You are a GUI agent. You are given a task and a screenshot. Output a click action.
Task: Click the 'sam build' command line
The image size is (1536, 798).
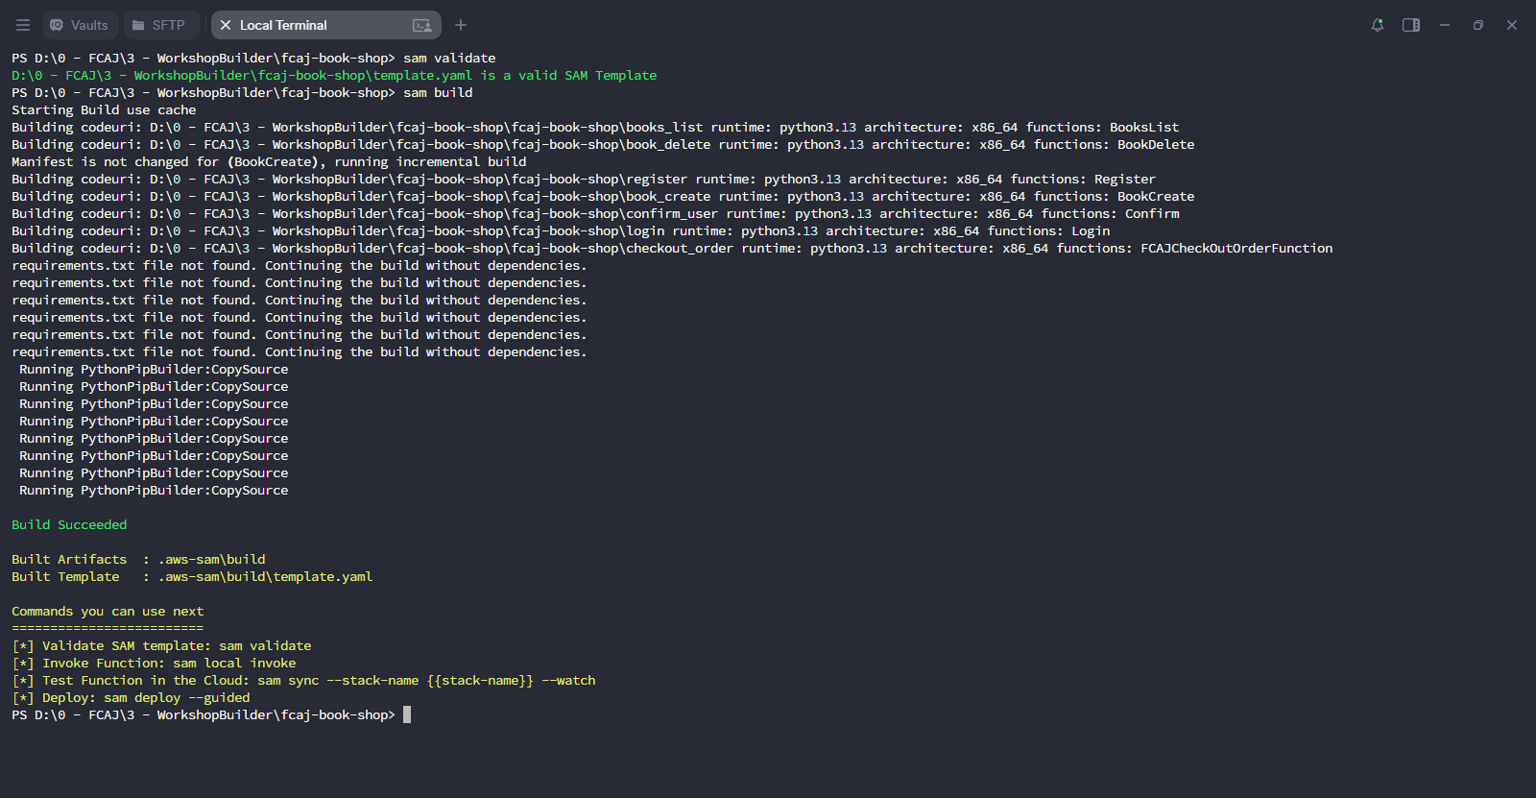pyautogui.click(x=242, y=92)
